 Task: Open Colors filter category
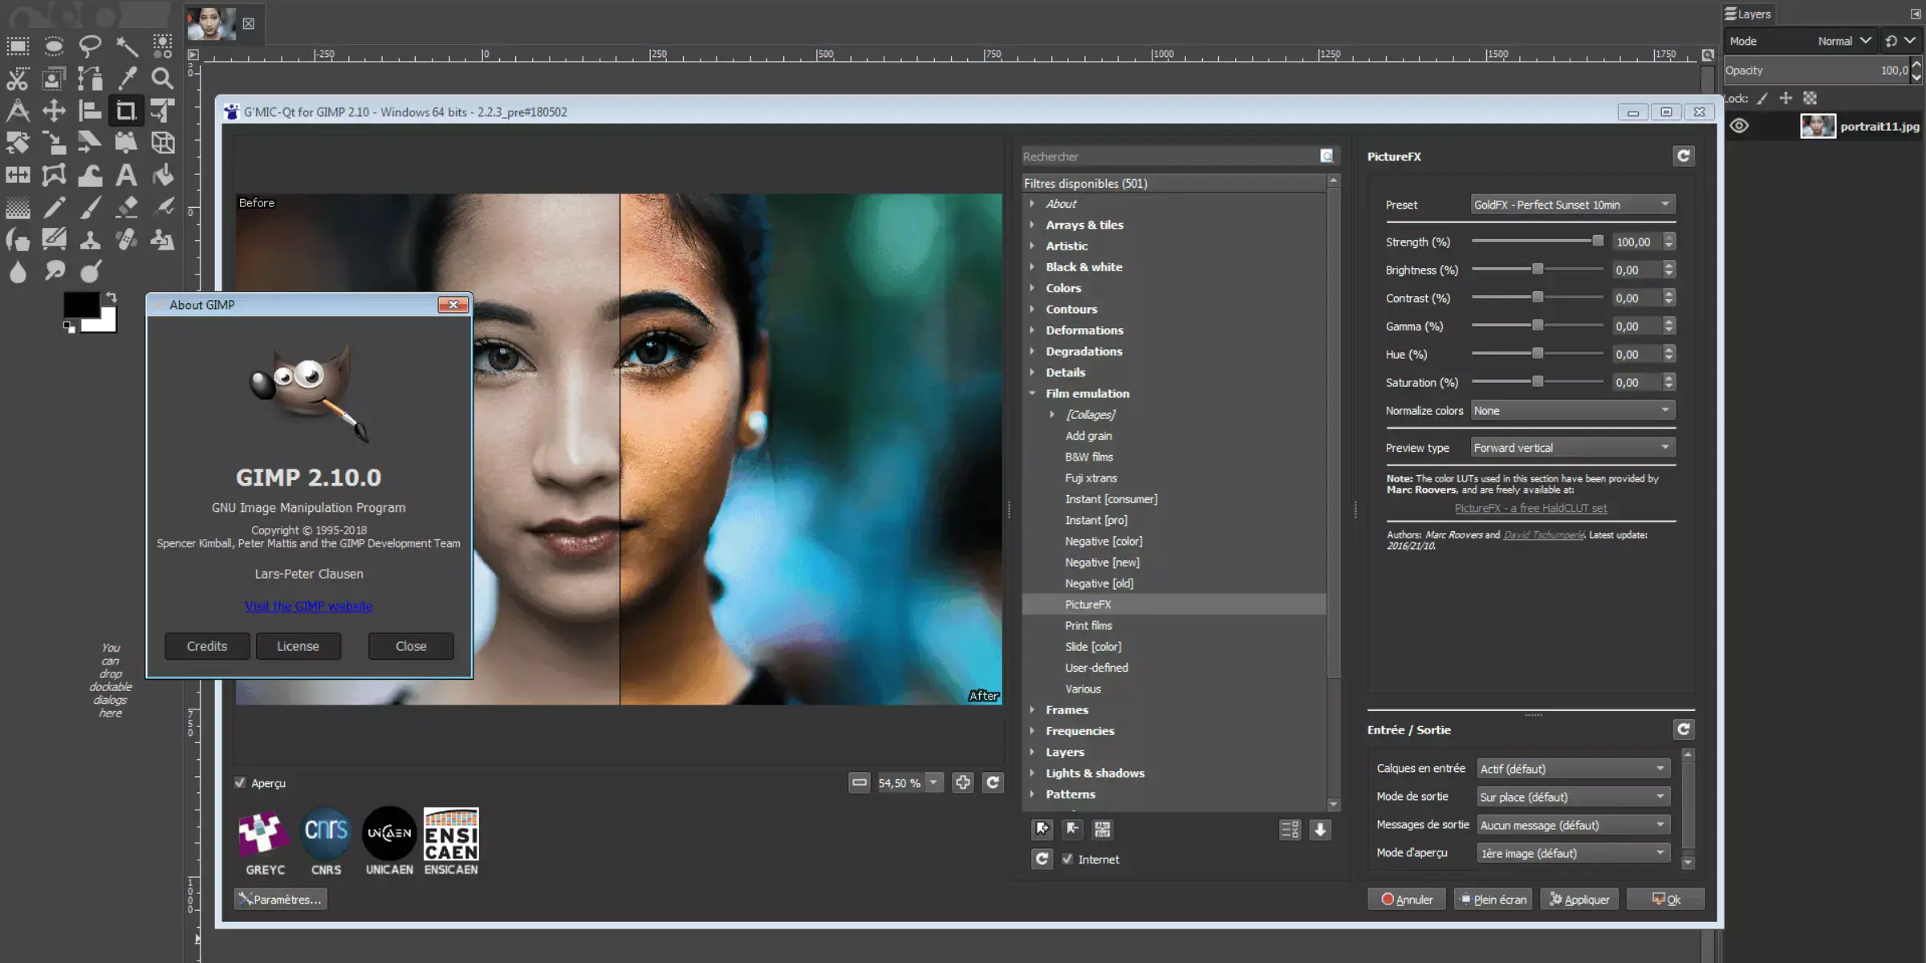pyautogui.click(x=1061, y=287)
